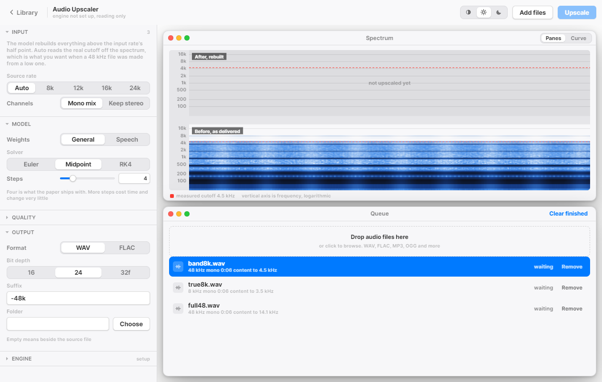Click the red measured cutoff legend square
602x382 pixels.
pos(172,196)
